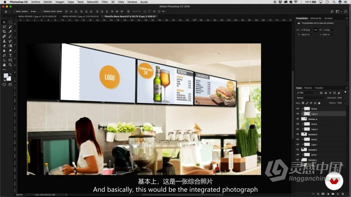
Task: Select the Path Selection tool
Action: [x=4, y=60]
